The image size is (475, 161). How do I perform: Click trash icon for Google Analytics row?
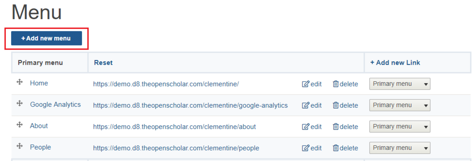(x=336, y=105)
